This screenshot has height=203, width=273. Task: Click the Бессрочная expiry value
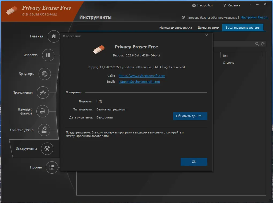tap(104, 118)
